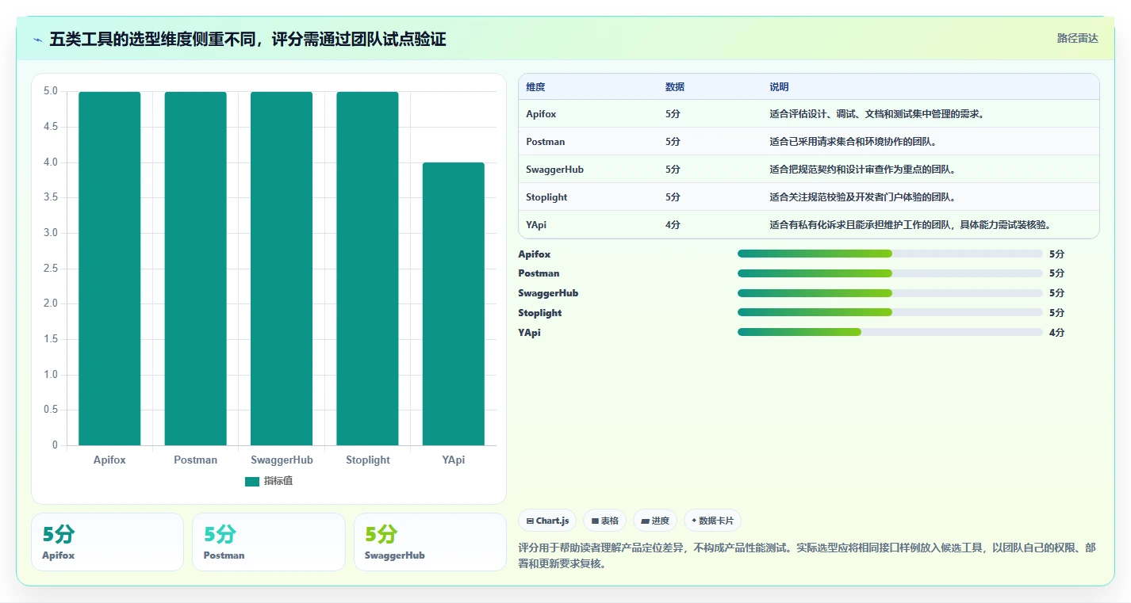Click the SwaggerHub progress bar
Viewport: 1131px width, 603px height.
tap(890, 293)
